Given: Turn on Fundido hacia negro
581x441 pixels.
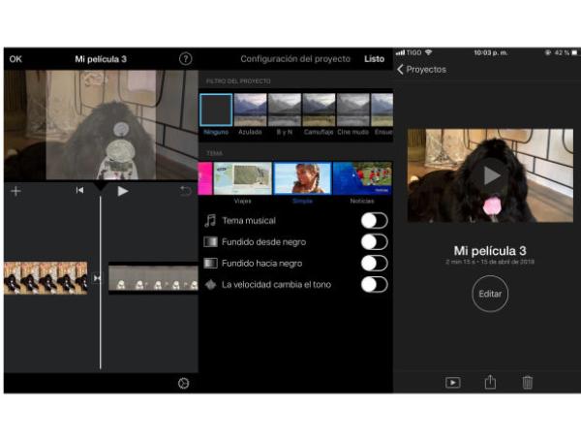Looking at the screenshot, I should (374, 263).
